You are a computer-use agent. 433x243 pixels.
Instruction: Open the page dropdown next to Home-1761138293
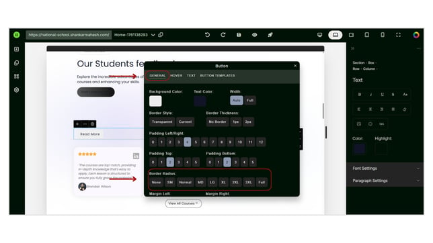click(153, 35)
